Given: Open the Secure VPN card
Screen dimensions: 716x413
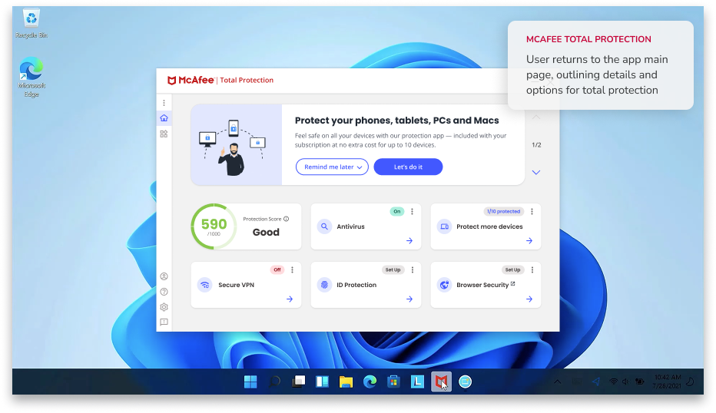Looking at the screenshot, I should pyautogui.click(x=246, y=285).
